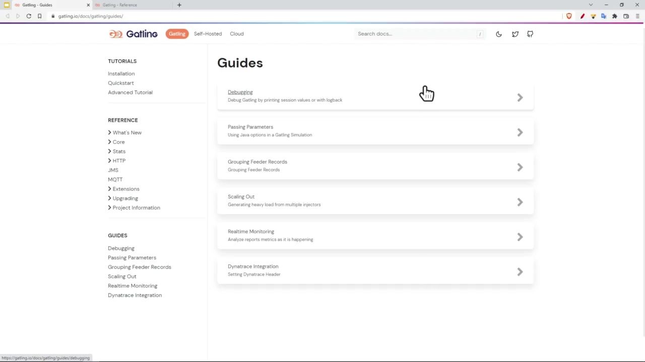Click the Gatling logo in header
Screen dimensions: 645x362
[134, 34]
